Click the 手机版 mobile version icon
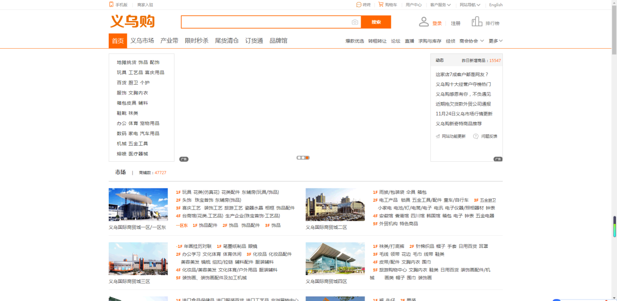The width and height of the screenshot is (617, 301). [x=110, y=5]
